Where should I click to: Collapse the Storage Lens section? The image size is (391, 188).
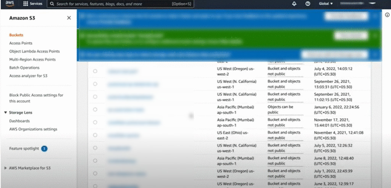point(5,112)
